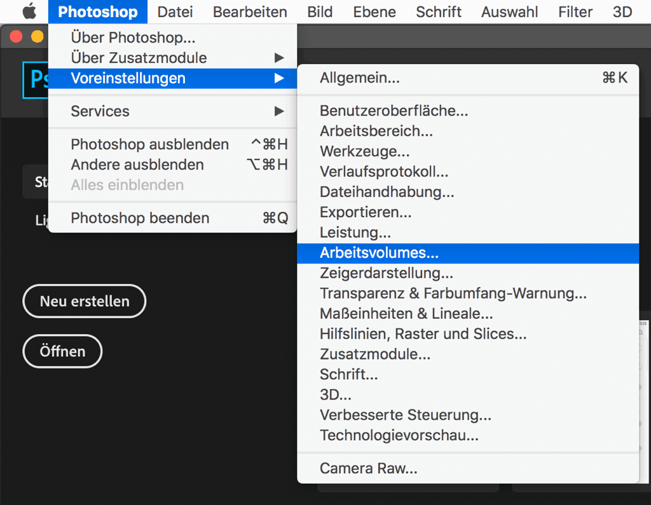Click the red window close button

point(16,36)
